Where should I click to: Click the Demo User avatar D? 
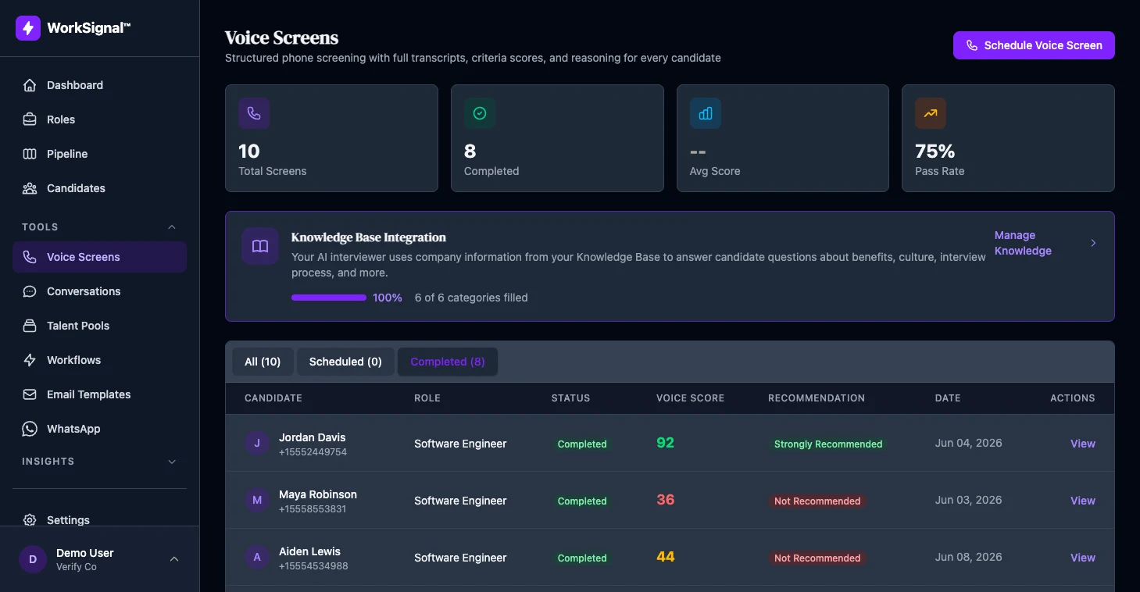[x=33, y=559]
